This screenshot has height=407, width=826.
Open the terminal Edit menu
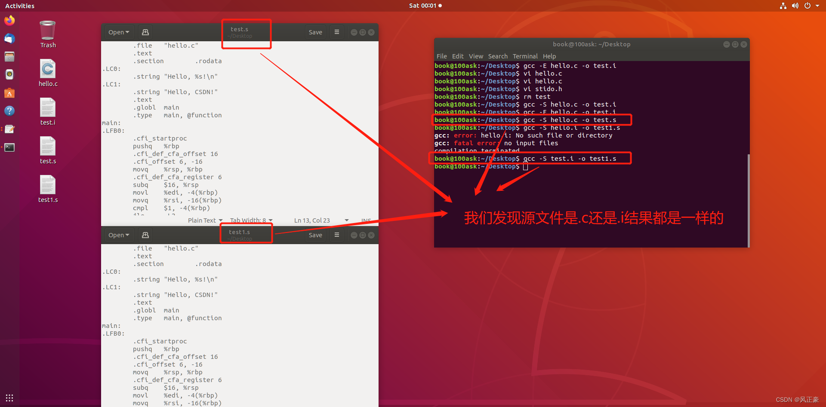(x=458, y=56)
